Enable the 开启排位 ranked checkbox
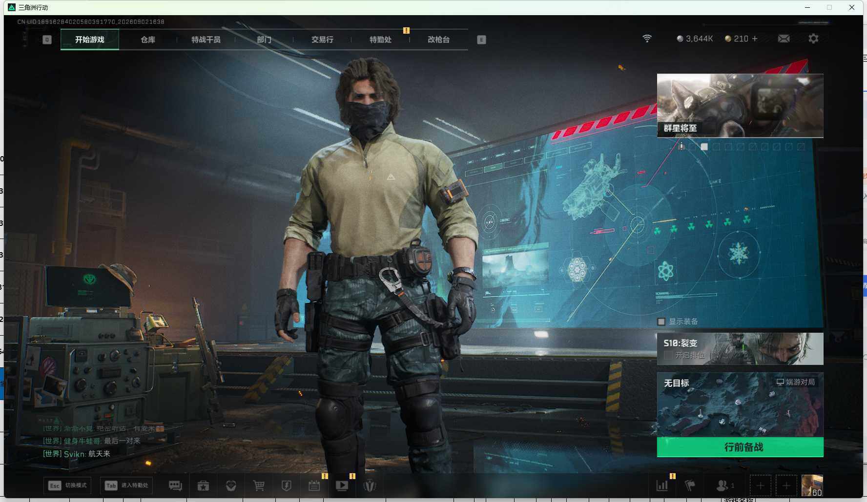The image size is (867, 502). click(x=668, y=356)
